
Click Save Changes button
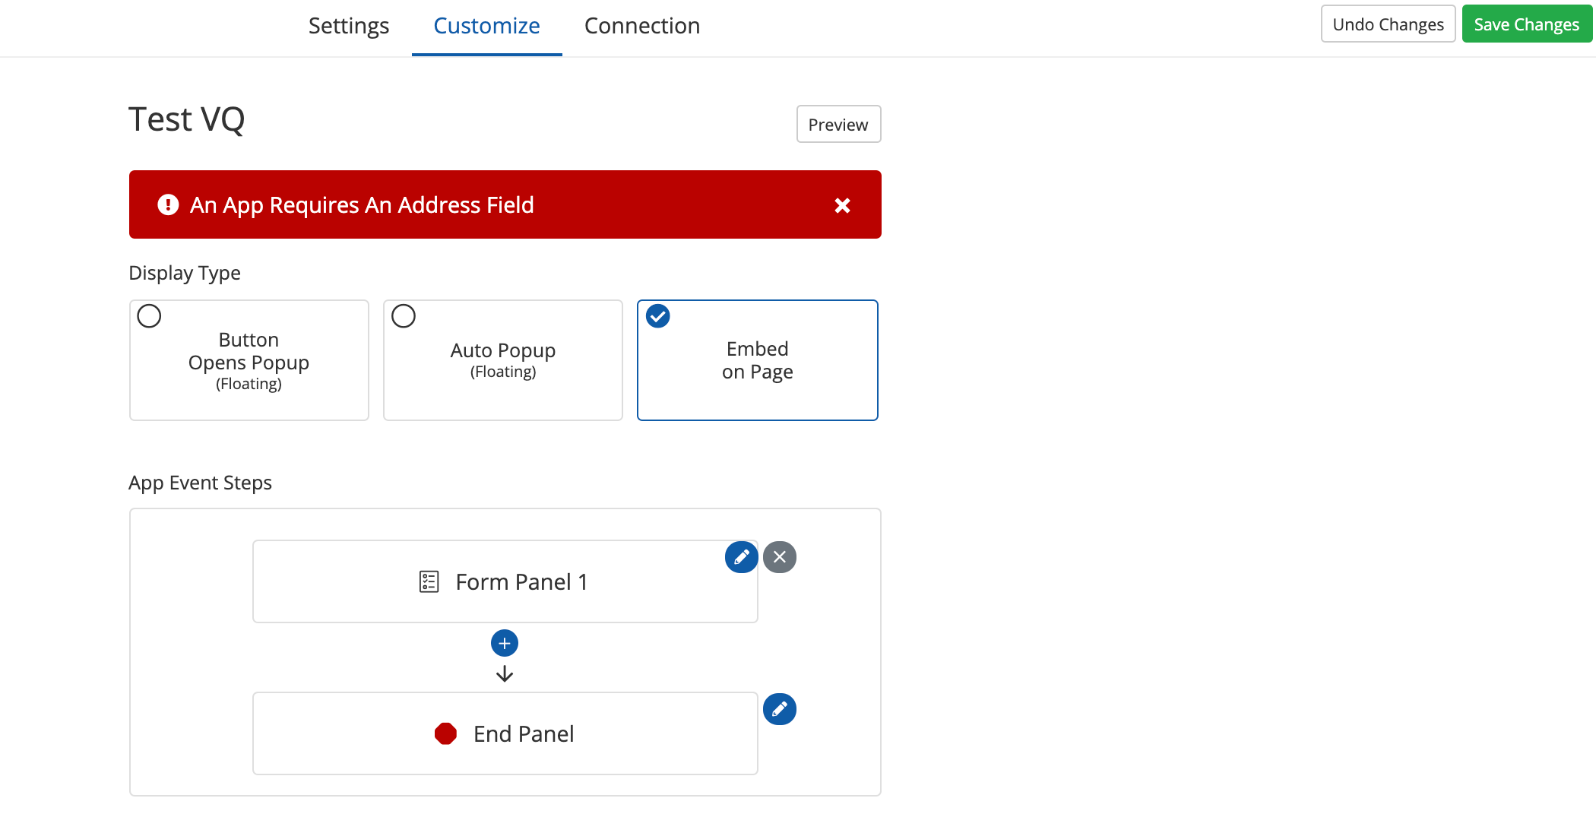[x=1526, y=24]
